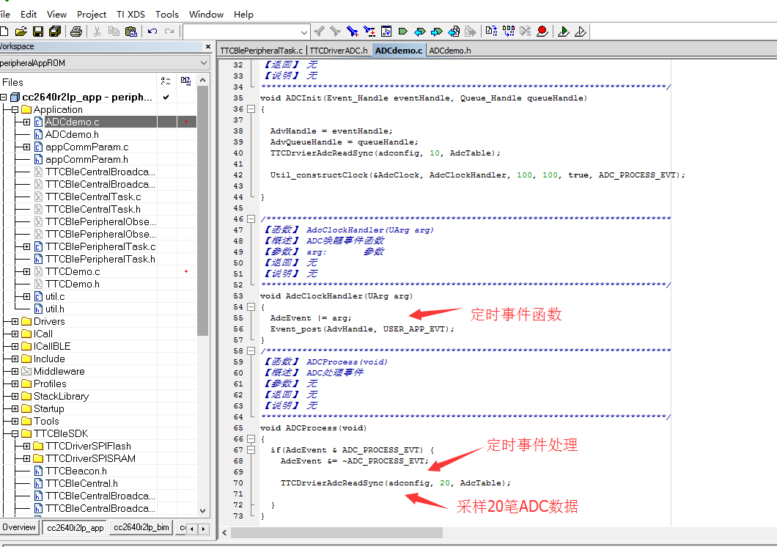Select the Overview workspace tab
777x547 pixels.
coord(19,527)
